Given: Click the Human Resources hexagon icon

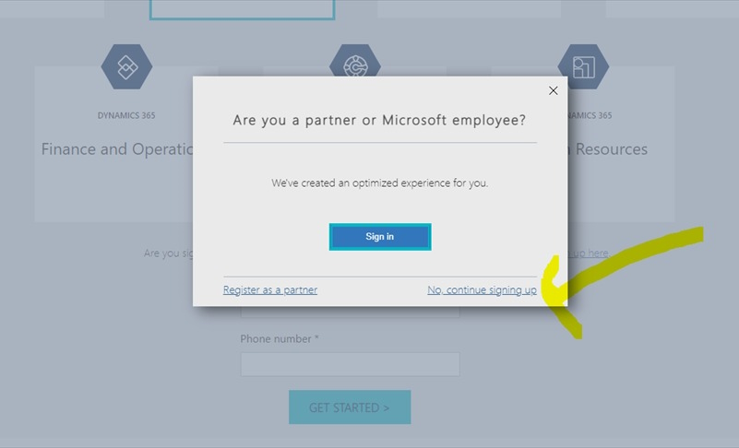Looking at the screenshot, I should [583, 67].
